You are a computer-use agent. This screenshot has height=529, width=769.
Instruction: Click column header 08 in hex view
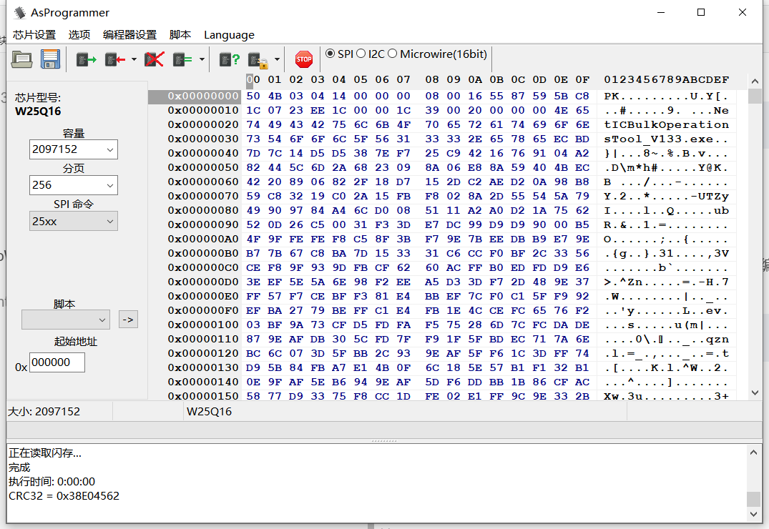point(431,79)
